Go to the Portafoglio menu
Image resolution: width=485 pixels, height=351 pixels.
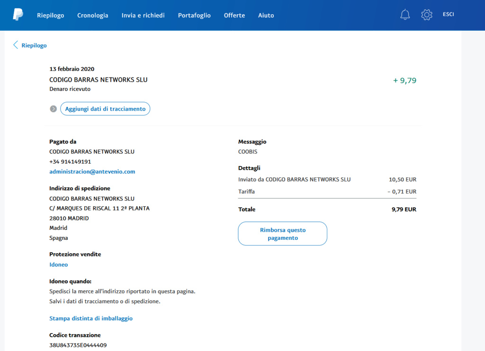194,15
